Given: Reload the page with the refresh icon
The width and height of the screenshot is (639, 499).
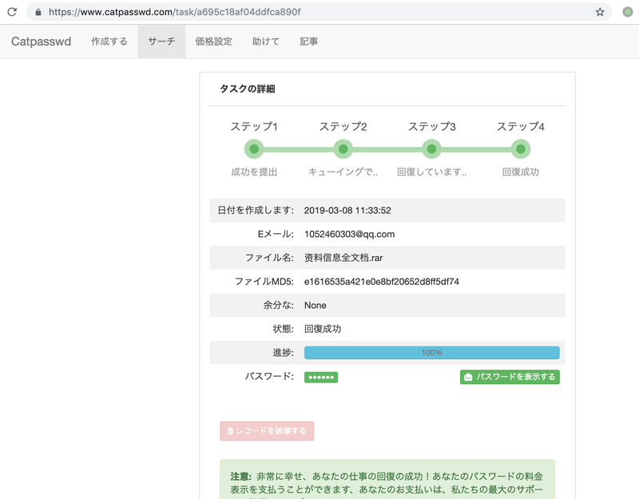Looking at the screenshot, I should [x=12, y=12].
